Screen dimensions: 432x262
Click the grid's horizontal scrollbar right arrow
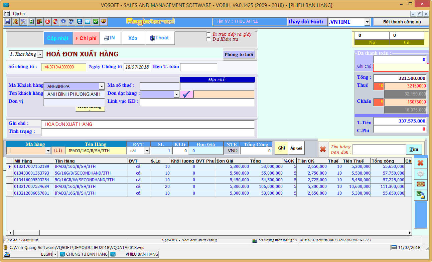pyautogui.click(x=410, y=233)
